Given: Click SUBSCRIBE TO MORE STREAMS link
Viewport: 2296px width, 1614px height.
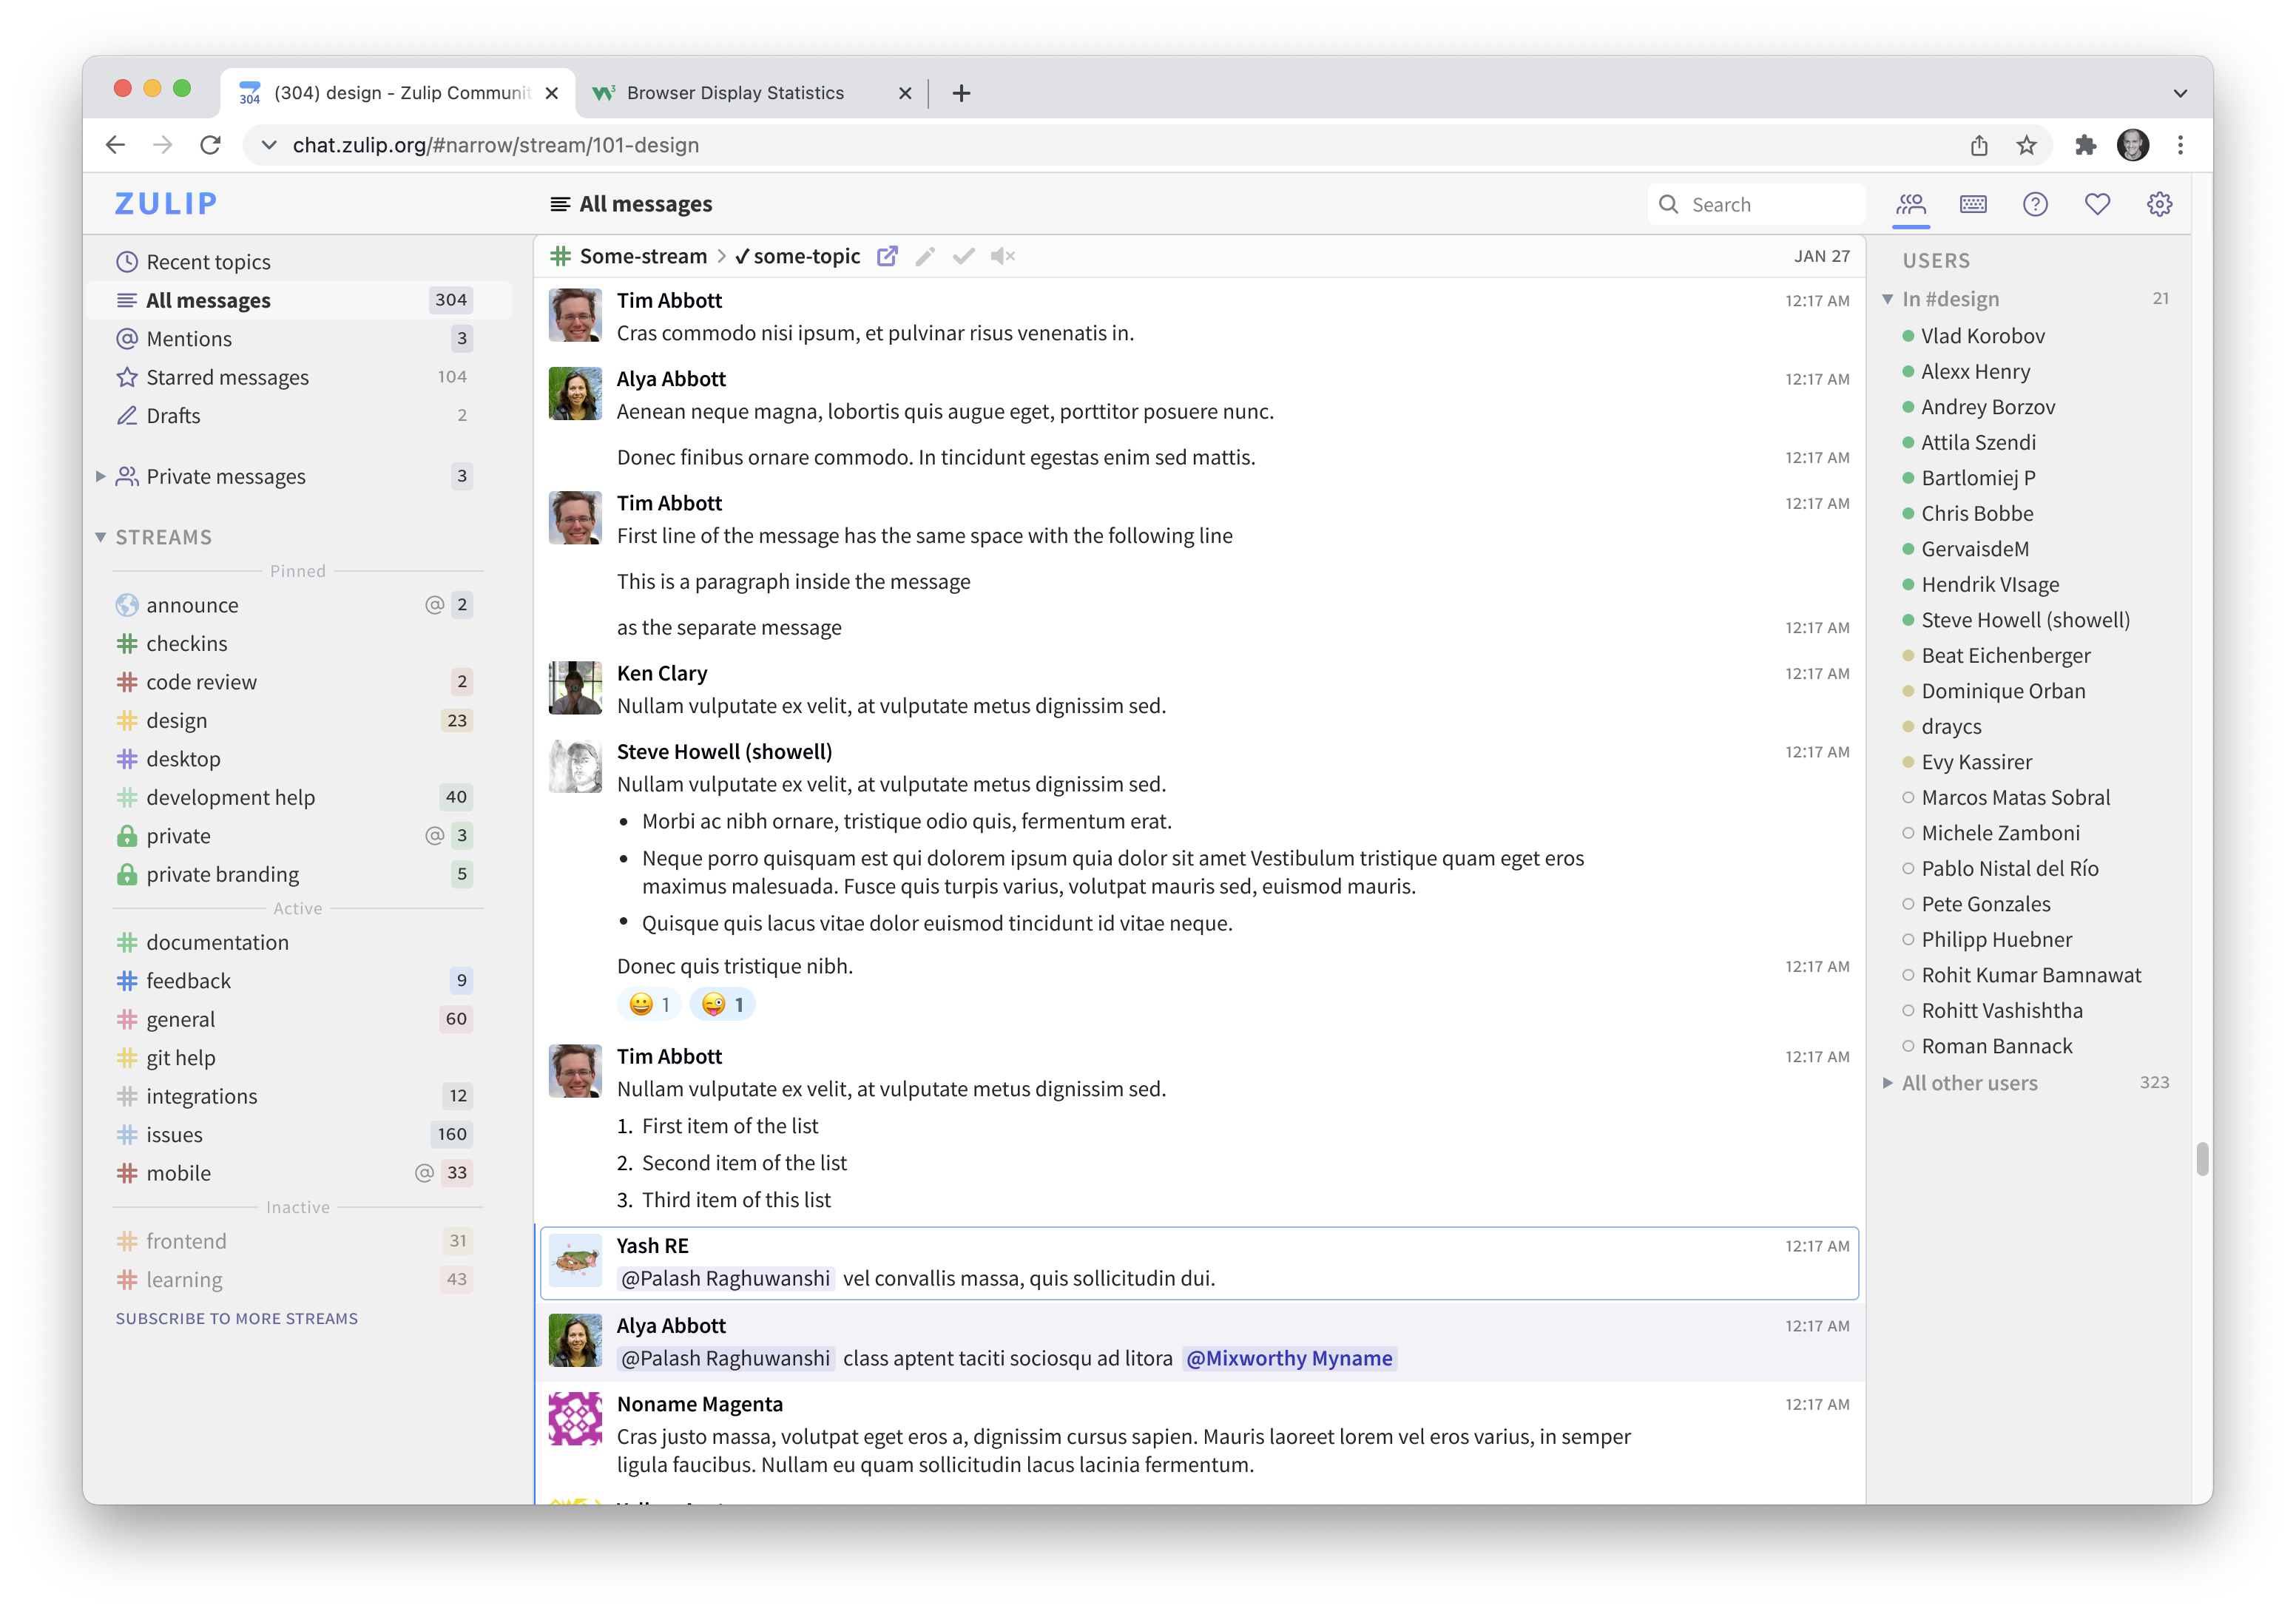Looking at the screenshot, I should 236,1318.
